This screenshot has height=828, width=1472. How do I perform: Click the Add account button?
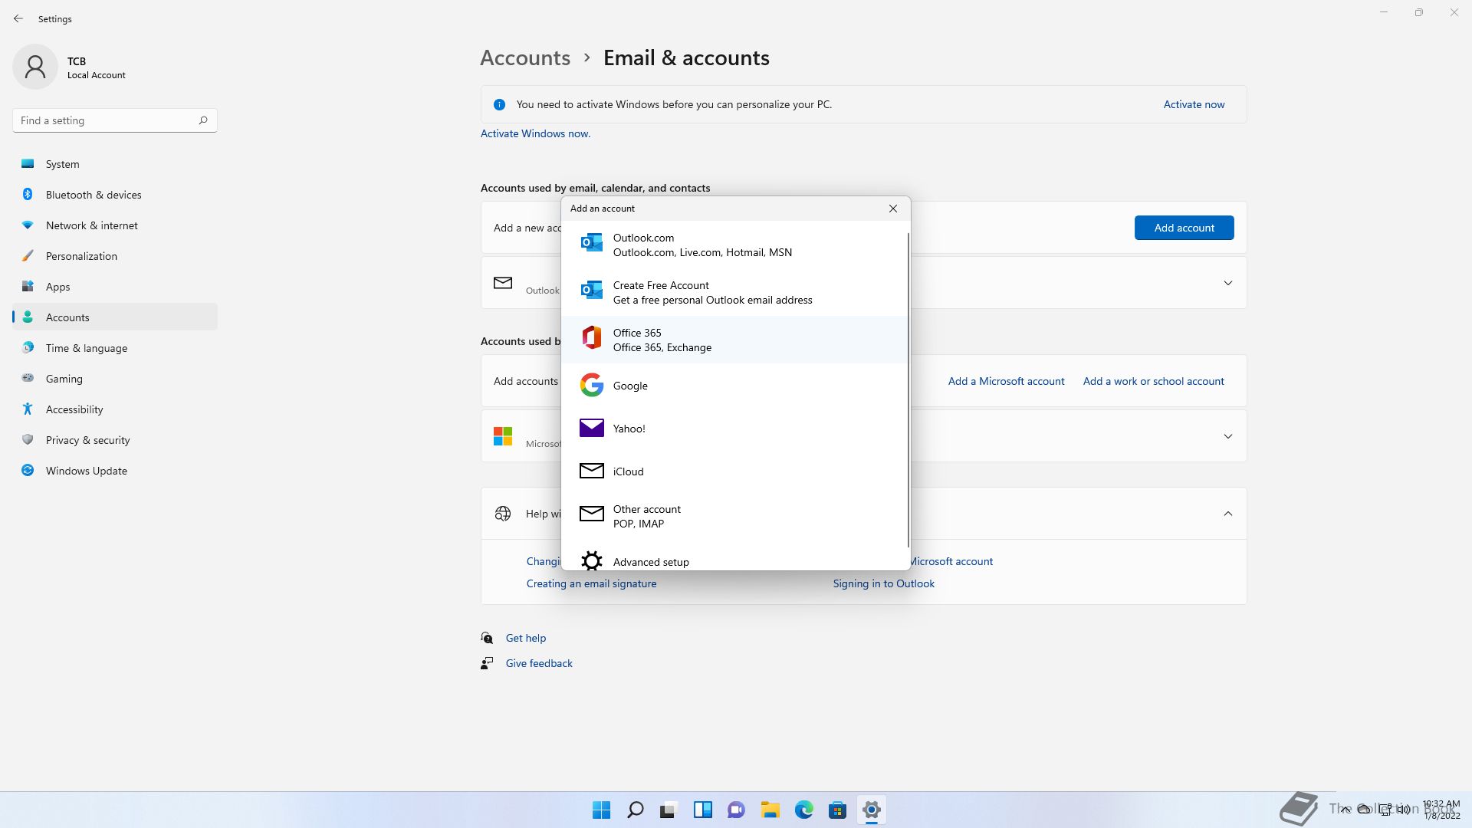(1184, 228)
